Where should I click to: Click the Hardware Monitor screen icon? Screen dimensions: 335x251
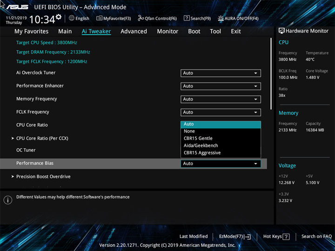[x=281, y=31]
